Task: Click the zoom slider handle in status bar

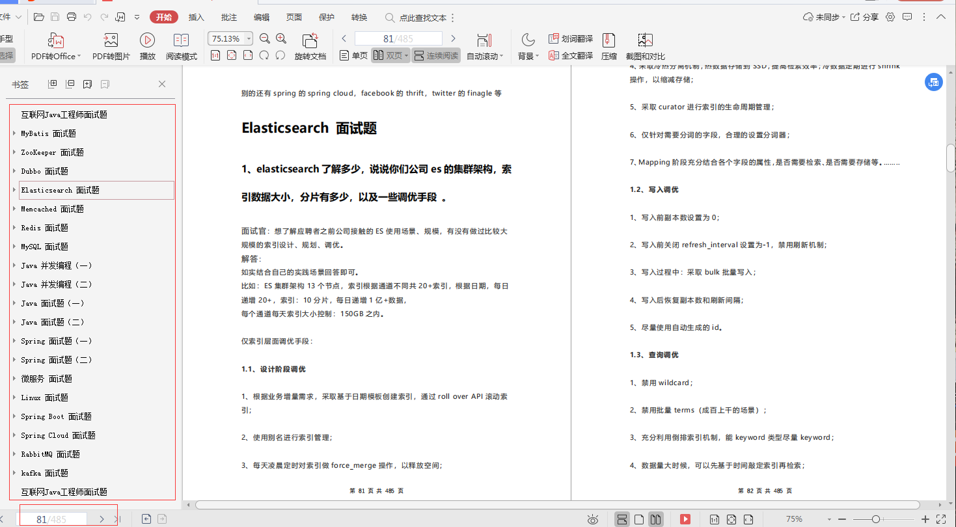Action: (876, 519)
